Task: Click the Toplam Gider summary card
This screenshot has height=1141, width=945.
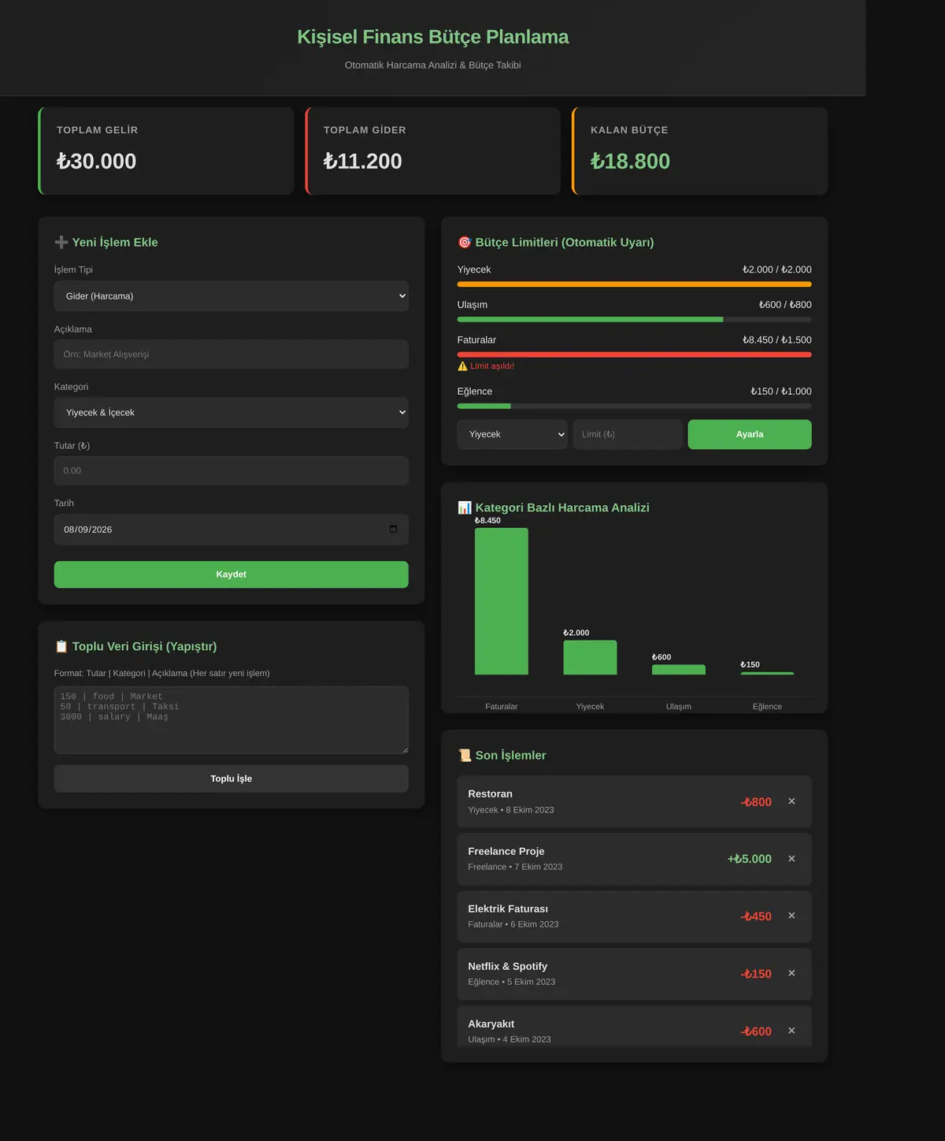Action: click(x=433, y=151)
